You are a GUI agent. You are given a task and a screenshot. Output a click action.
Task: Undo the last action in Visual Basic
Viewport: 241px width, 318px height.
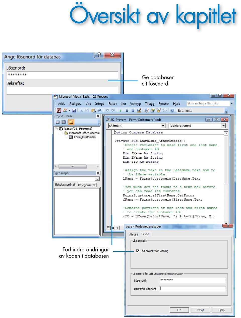pos(107,111)
